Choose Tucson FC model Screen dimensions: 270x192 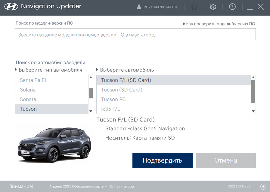(174, 99)
